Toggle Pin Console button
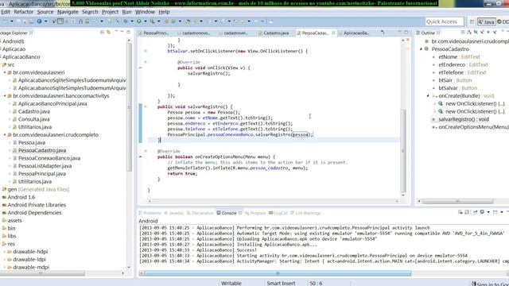Screen dimensions: 509x286 coord(476,212)
